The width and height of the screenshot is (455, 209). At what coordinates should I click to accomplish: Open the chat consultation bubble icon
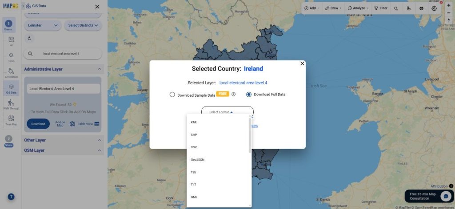coord(446,196)
